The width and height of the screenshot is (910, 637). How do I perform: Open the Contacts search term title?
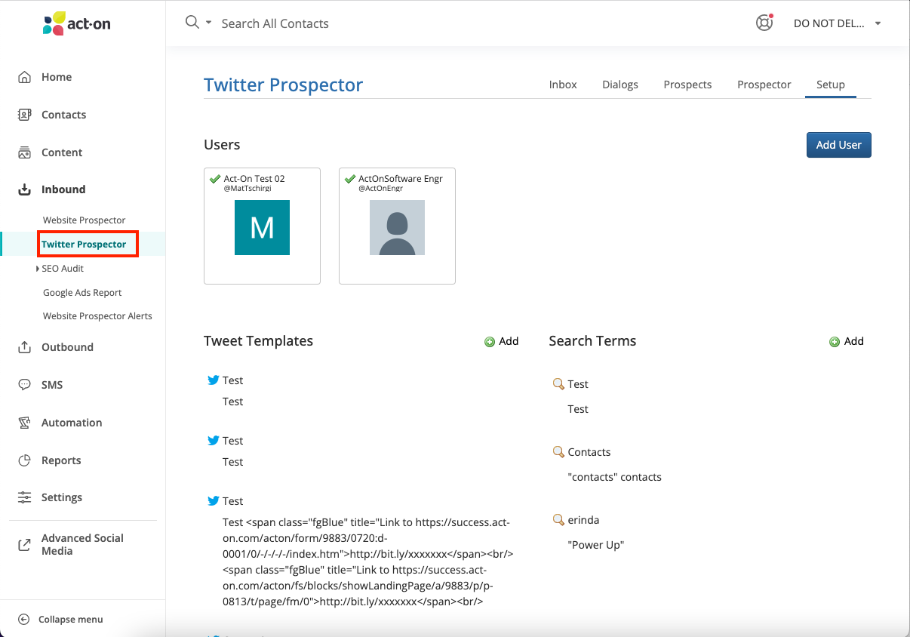pos(589,452)
